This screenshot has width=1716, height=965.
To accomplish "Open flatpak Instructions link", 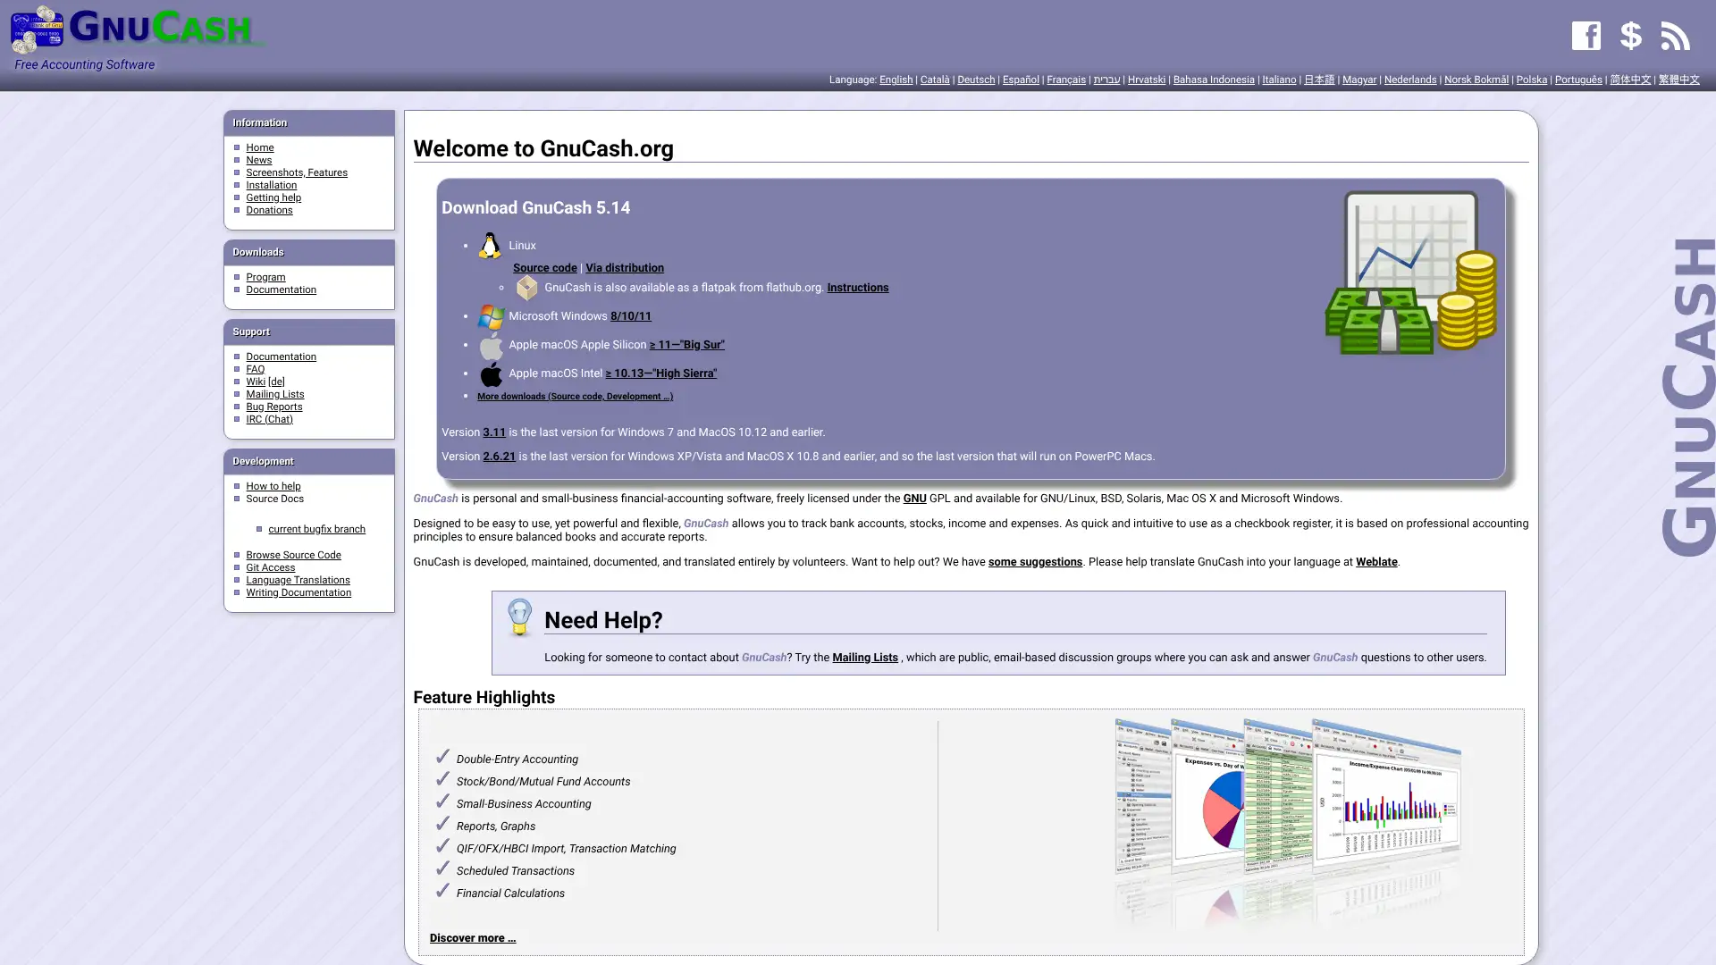I will pos(857,288).
